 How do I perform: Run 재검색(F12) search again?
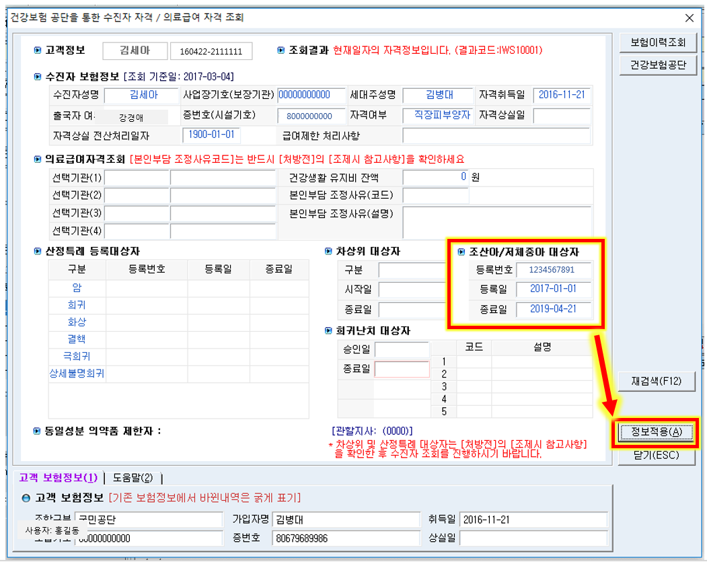(x=657, y=381)
